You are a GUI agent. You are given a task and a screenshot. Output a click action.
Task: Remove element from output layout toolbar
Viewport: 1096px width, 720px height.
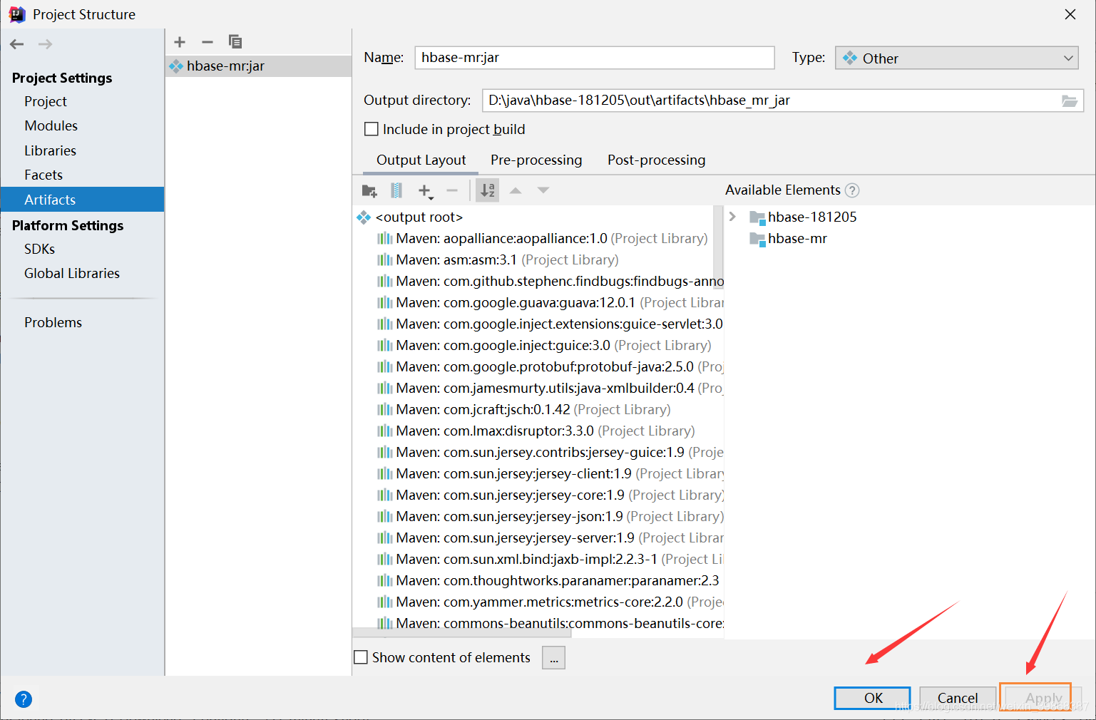452,190
